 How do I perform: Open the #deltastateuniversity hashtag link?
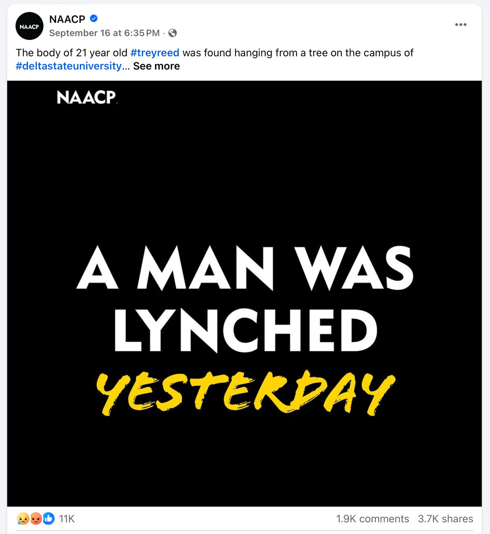tap(69, 66)
